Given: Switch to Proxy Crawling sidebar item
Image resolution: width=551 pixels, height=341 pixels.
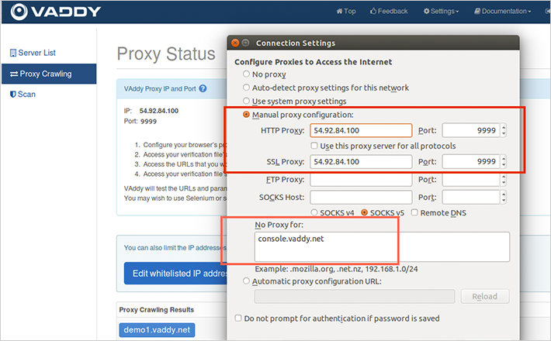Looking at the screenshot, I should click(x=49, y=74).
